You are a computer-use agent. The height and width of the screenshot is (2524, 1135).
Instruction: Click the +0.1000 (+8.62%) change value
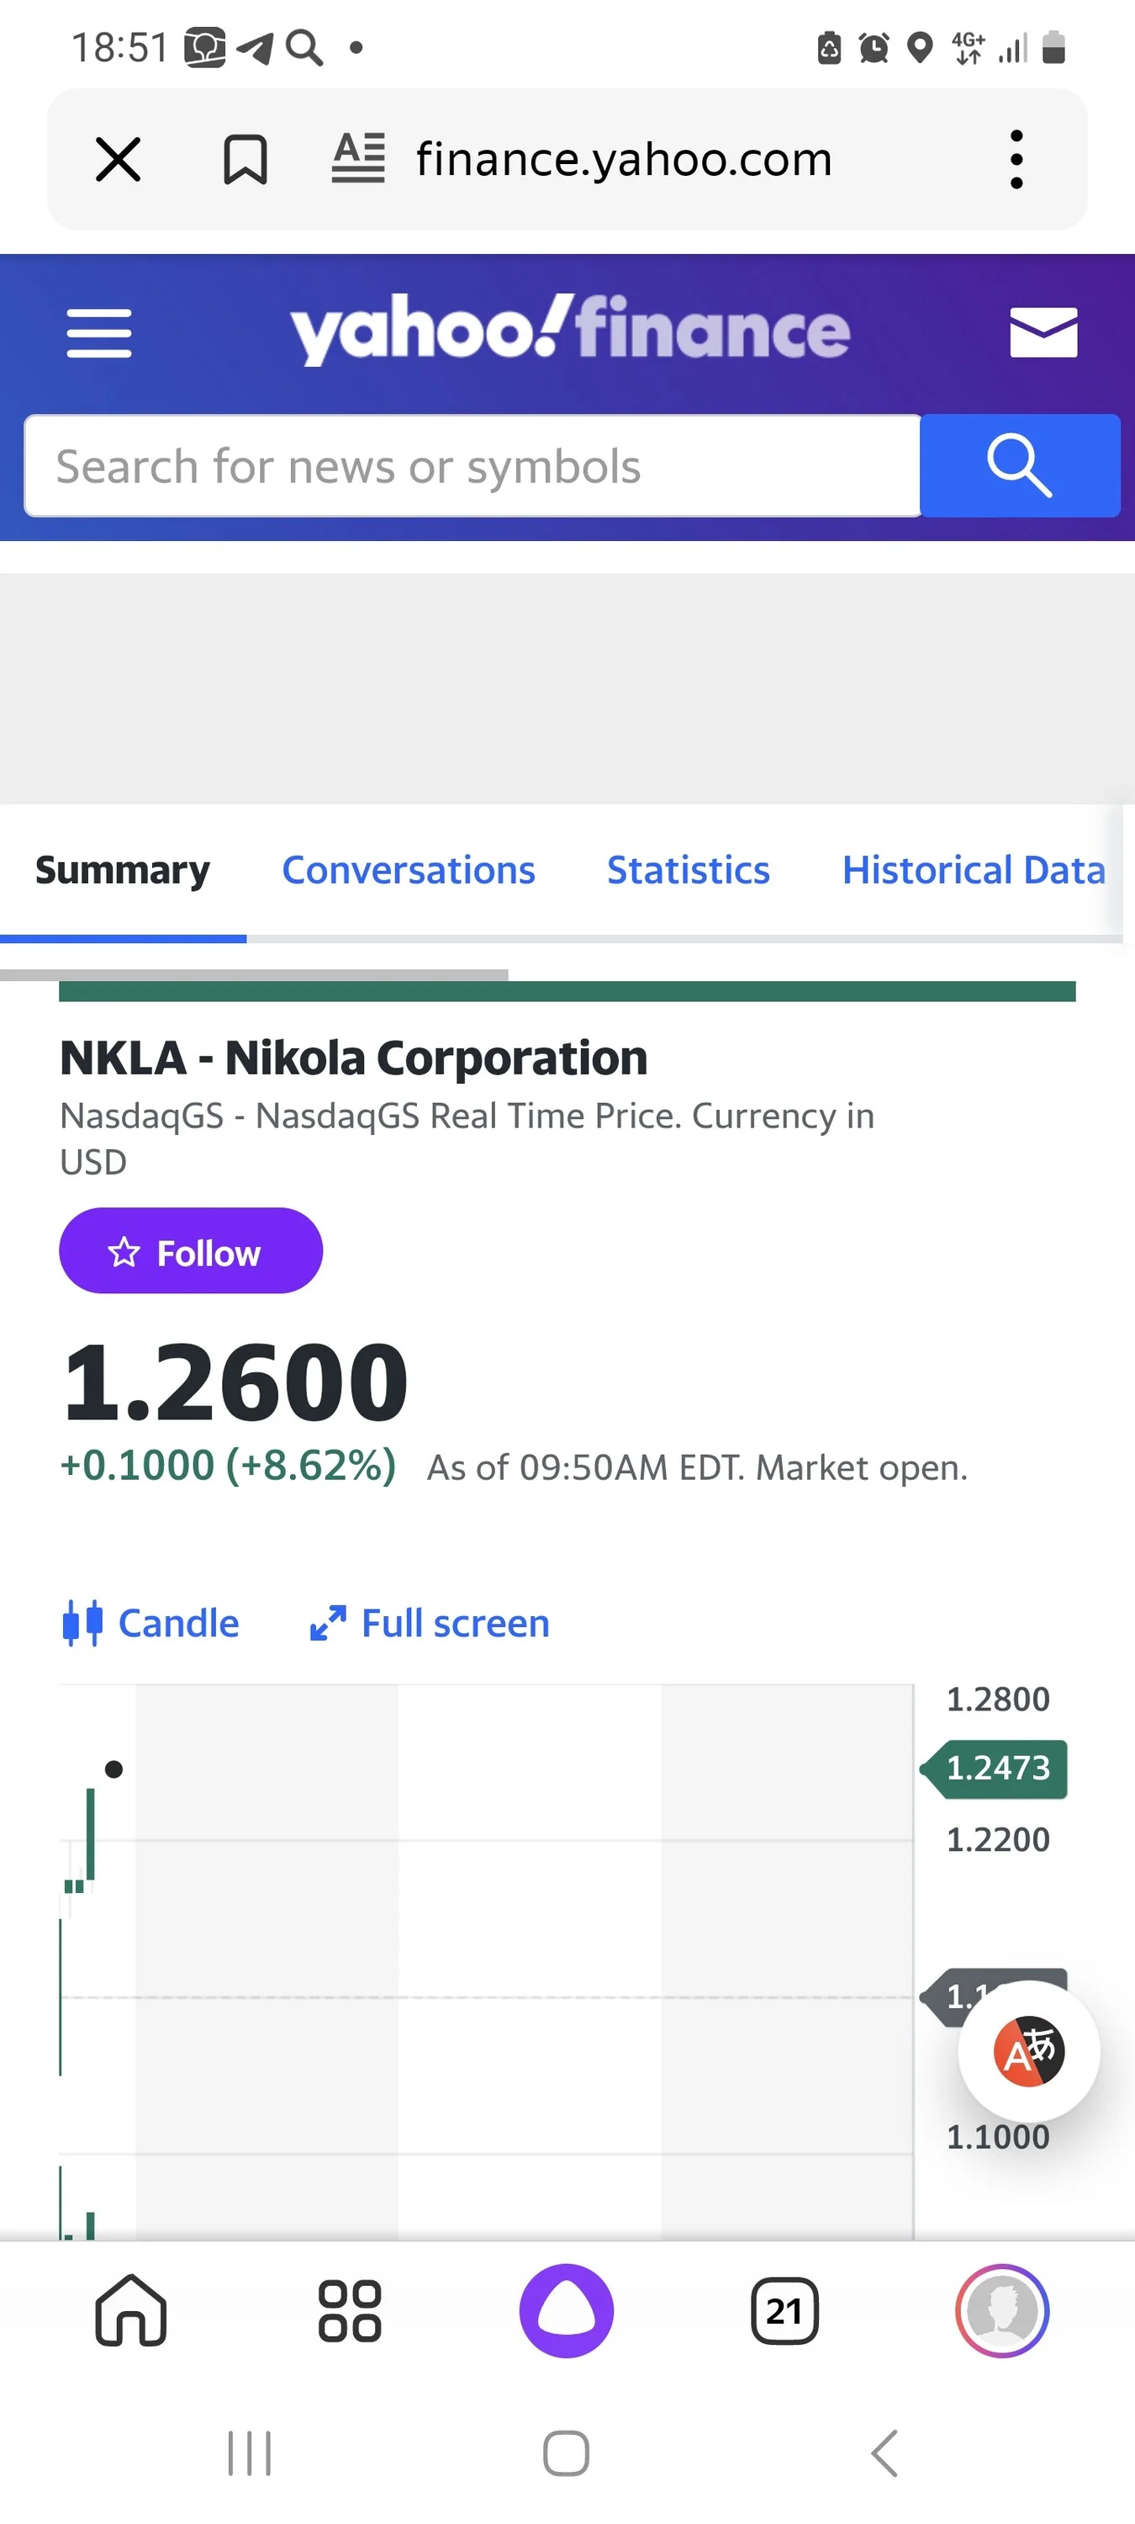click(228, 1466)
